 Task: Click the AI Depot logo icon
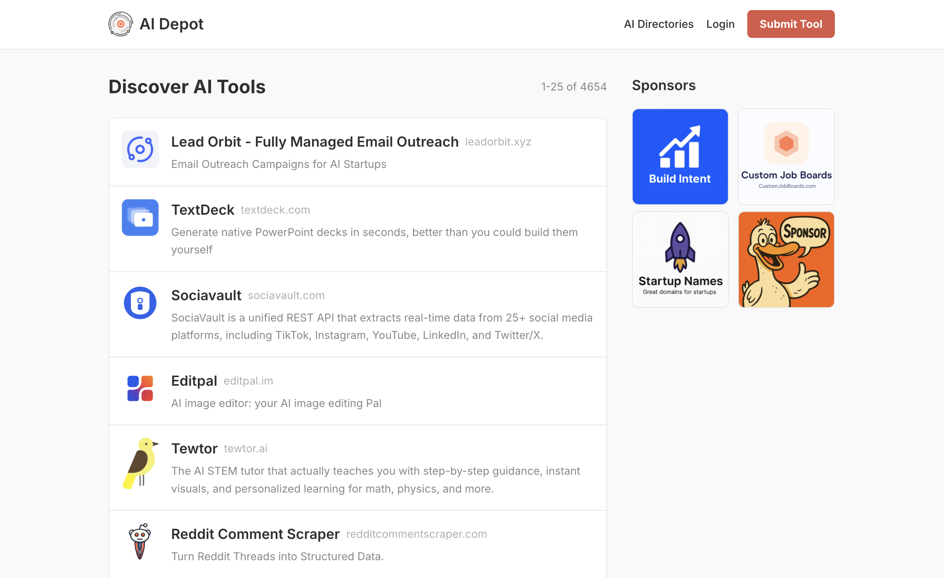coord(120,24)
